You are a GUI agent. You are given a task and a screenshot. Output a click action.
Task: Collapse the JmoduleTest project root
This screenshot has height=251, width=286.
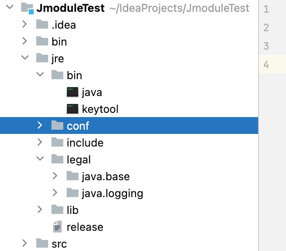coord(10,8)
